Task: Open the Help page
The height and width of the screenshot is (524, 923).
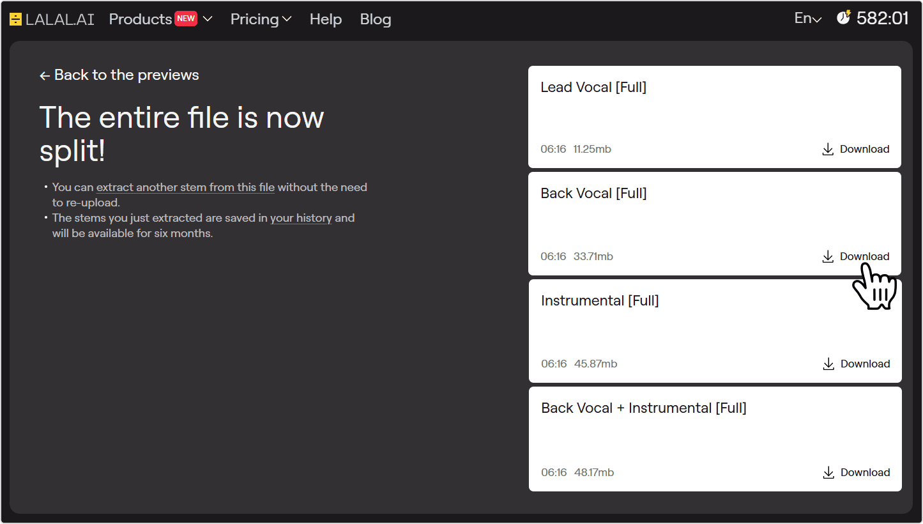Action: tap(326, 19)
